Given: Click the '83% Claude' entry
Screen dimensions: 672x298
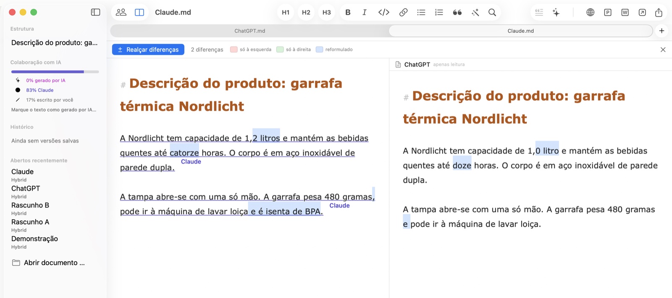Looking at the screenshot, I should 40,90.
